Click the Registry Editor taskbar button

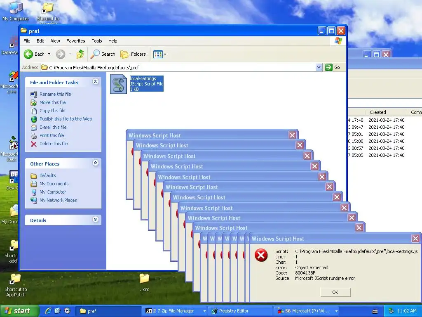(241, 311)
